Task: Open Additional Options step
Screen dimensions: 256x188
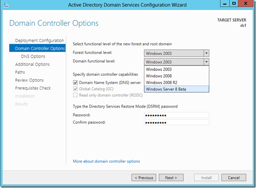Action: click(32, 64)
